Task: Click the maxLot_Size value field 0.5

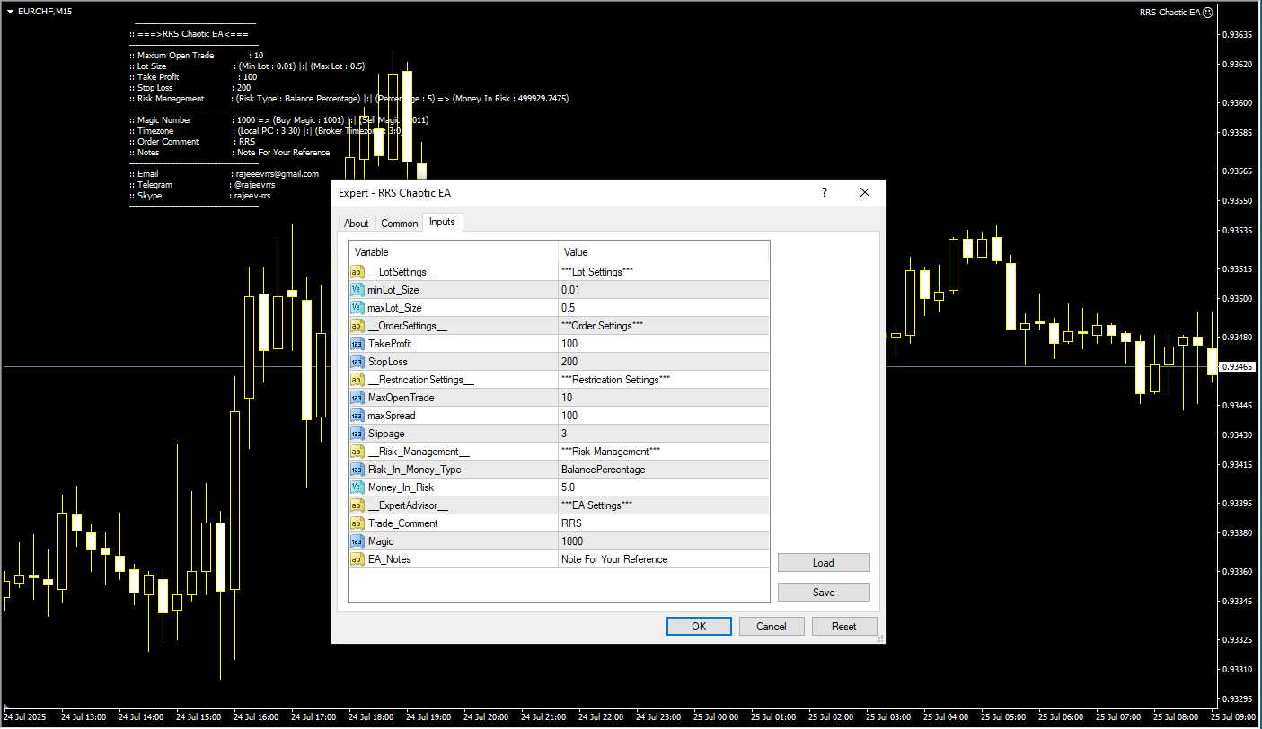Action: pos(663,308)
